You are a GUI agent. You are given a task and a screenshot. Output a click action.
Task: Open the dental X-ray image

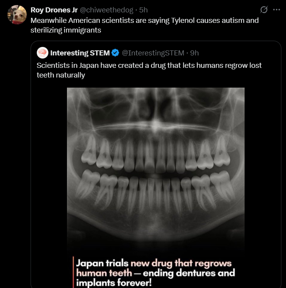click(156, 188)
